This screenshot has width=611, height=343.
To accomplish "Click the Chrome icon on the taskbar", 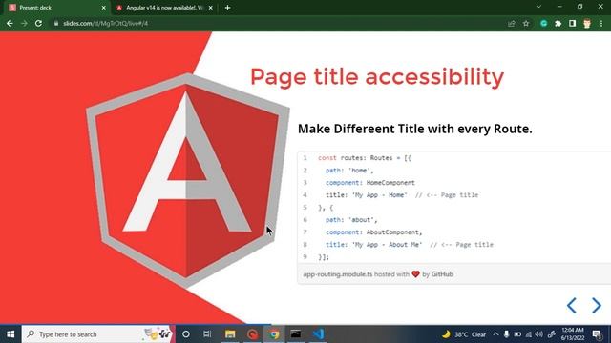I will pos(274,334).
